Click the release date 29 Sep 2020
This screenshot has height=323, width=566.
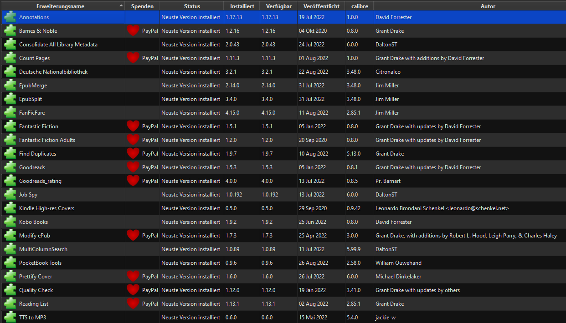[313, 208]
